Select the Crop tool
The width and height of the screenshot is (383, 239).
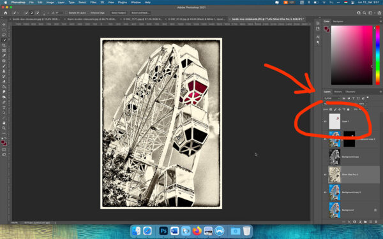pos(4,45)
